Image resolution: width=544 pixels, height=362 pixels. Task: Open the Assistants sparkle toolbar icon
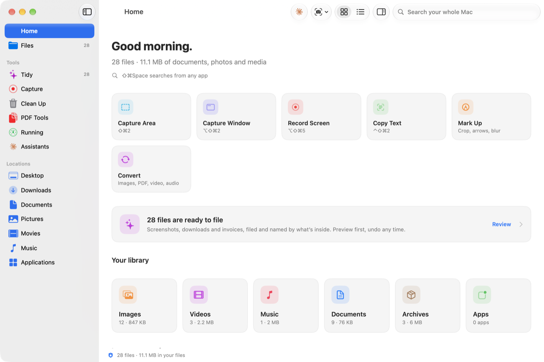pos(299,12)
